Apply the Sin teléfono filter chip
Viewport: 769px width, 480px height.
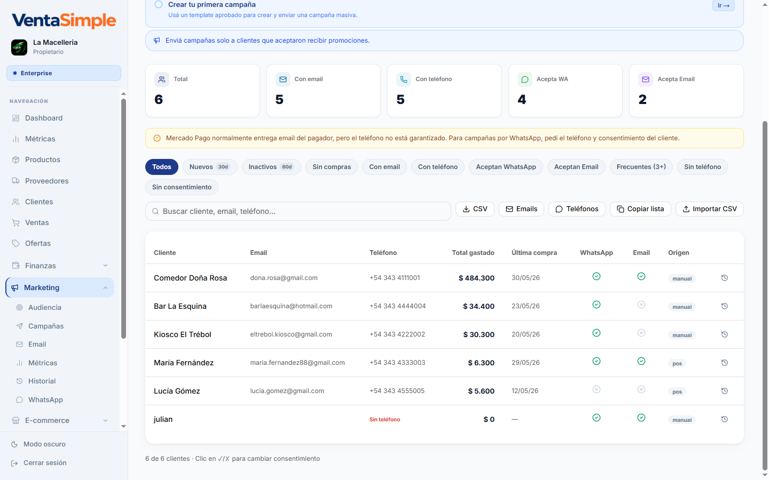coord(703,167)
